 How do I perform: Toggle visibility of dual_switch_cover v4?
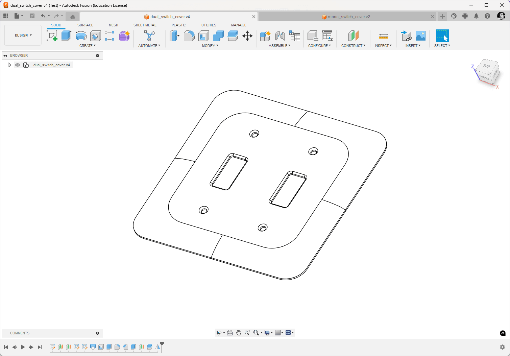tap(18, 65)
